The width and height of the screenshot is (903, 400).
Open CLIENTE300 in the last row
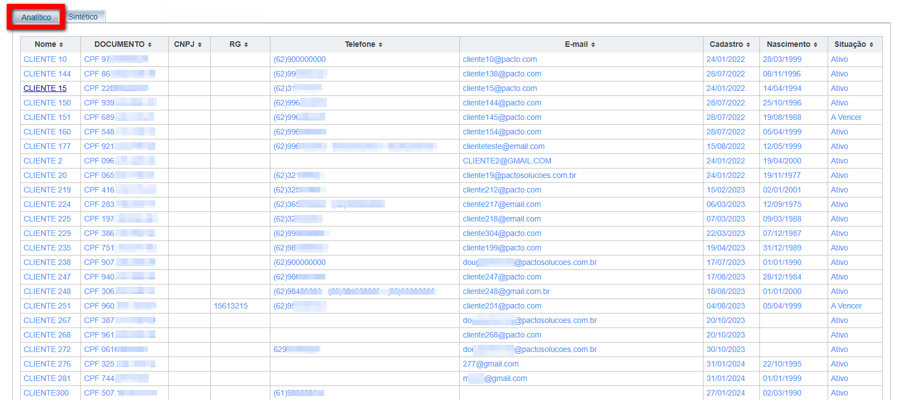pos(46,393)
